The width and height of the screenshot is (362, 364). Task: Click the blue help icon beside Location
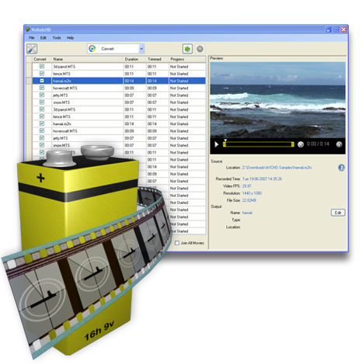[x=341, y=168]
